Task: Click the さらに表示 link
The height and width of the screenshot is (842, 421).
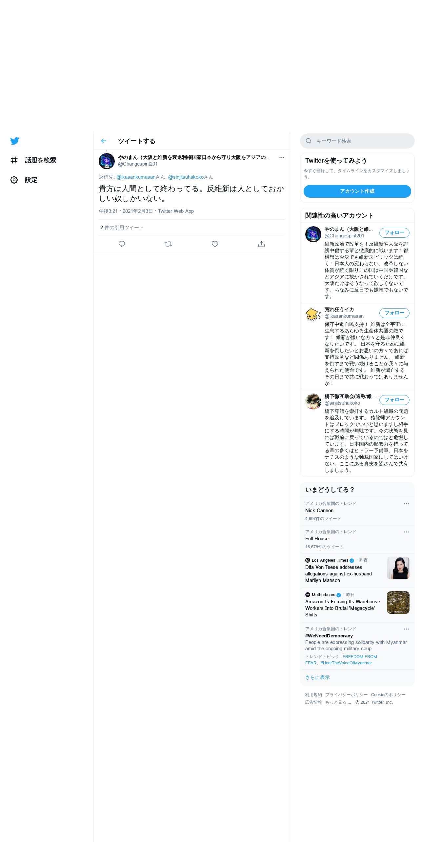Action: click(317, 677)
